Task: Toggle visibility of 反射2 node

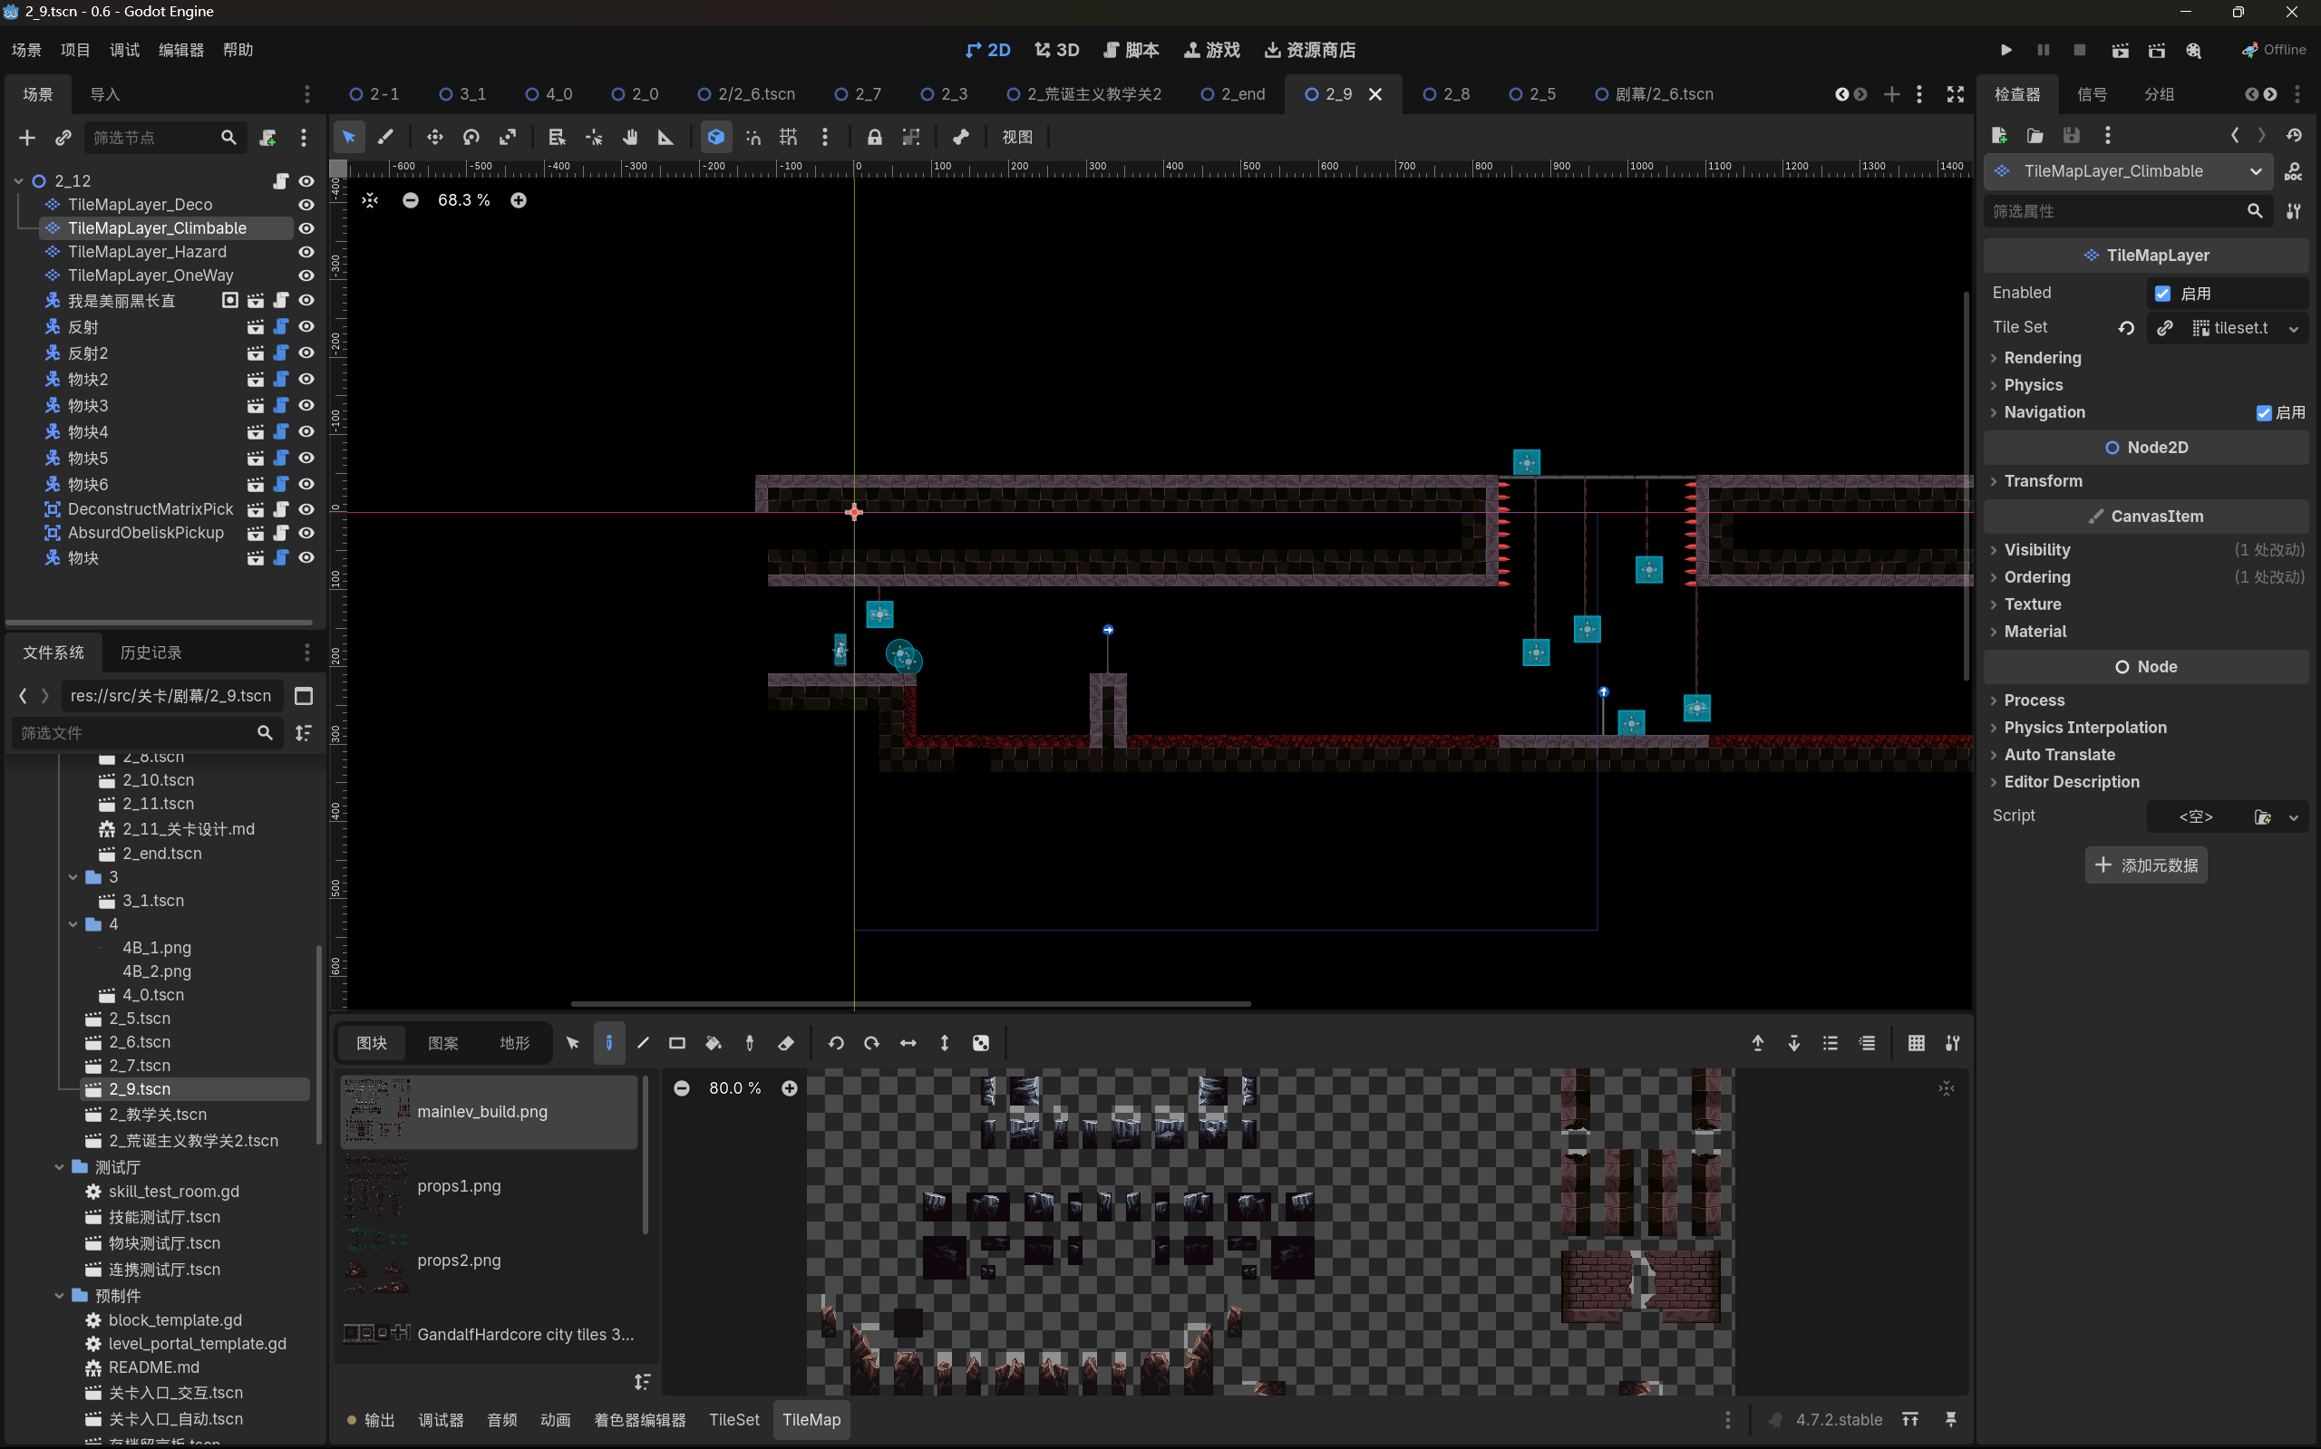Action: pyautogui.click(x=306, y=353)
